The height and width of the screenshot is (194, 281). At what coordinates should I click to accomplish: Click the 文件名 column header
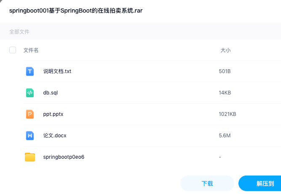tap(31, 50)
